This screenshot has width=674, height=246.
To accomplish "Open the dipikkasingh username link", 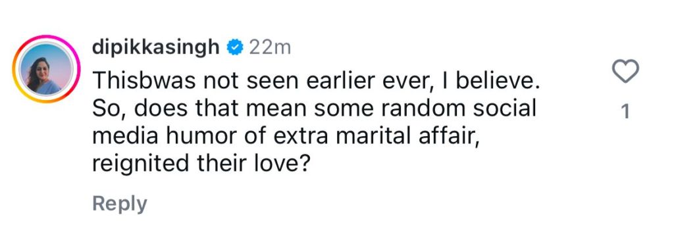I will (155, 48).
